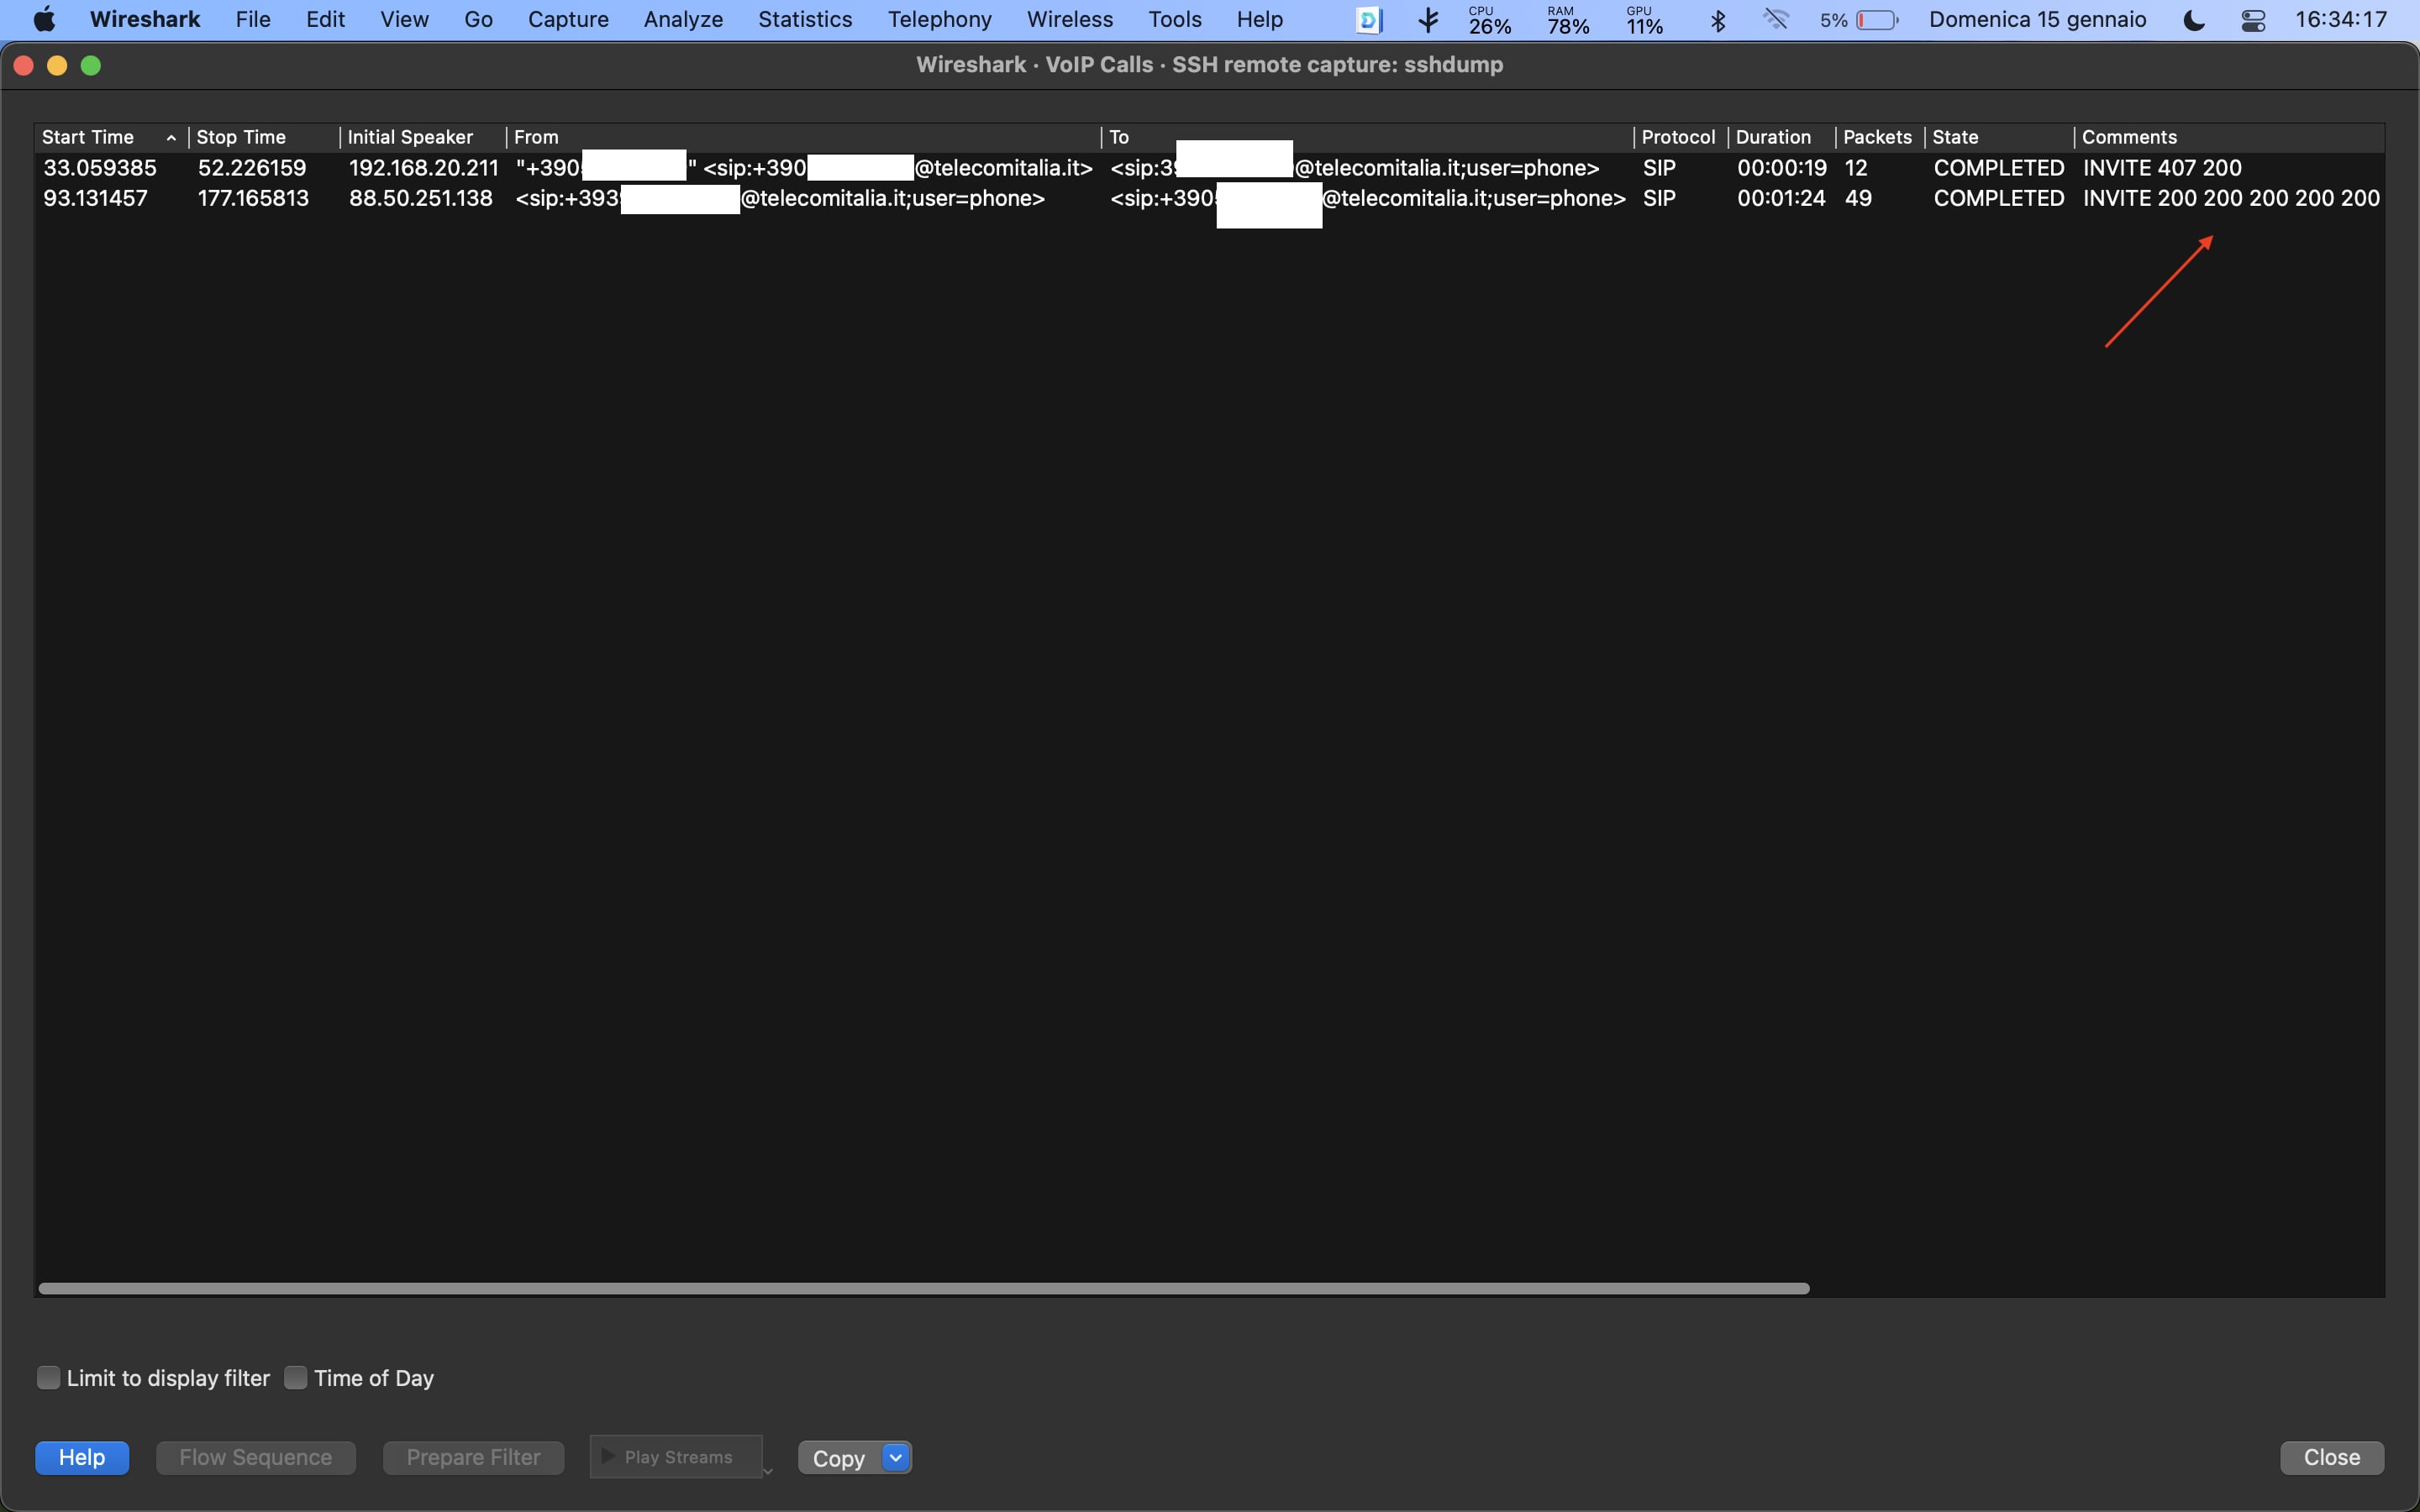2420x1512 pixels.
Task: Sort by the Start Time column header
Action: point(88,137)
